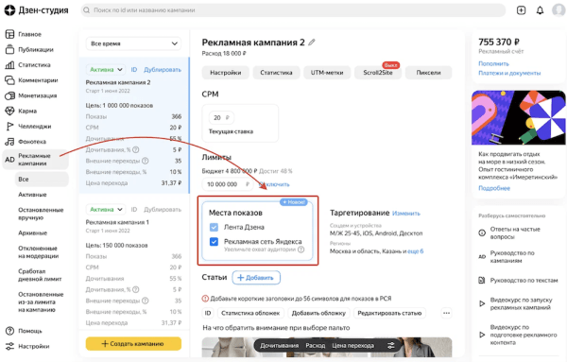
Task: Open the user avatar profile
Action: tap(559, 10)
